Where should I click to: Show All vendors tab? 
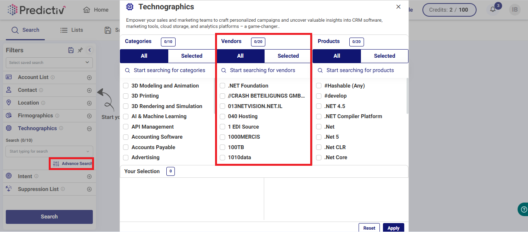[x=240, y=56]
